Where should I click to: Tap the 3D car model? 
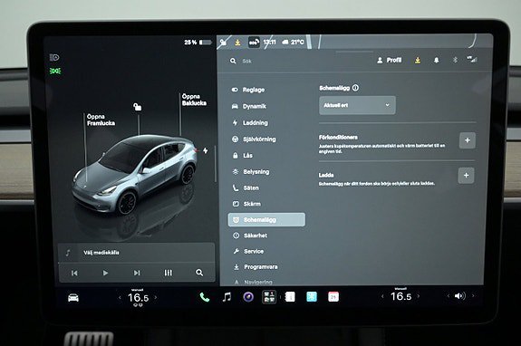[135, 174]
